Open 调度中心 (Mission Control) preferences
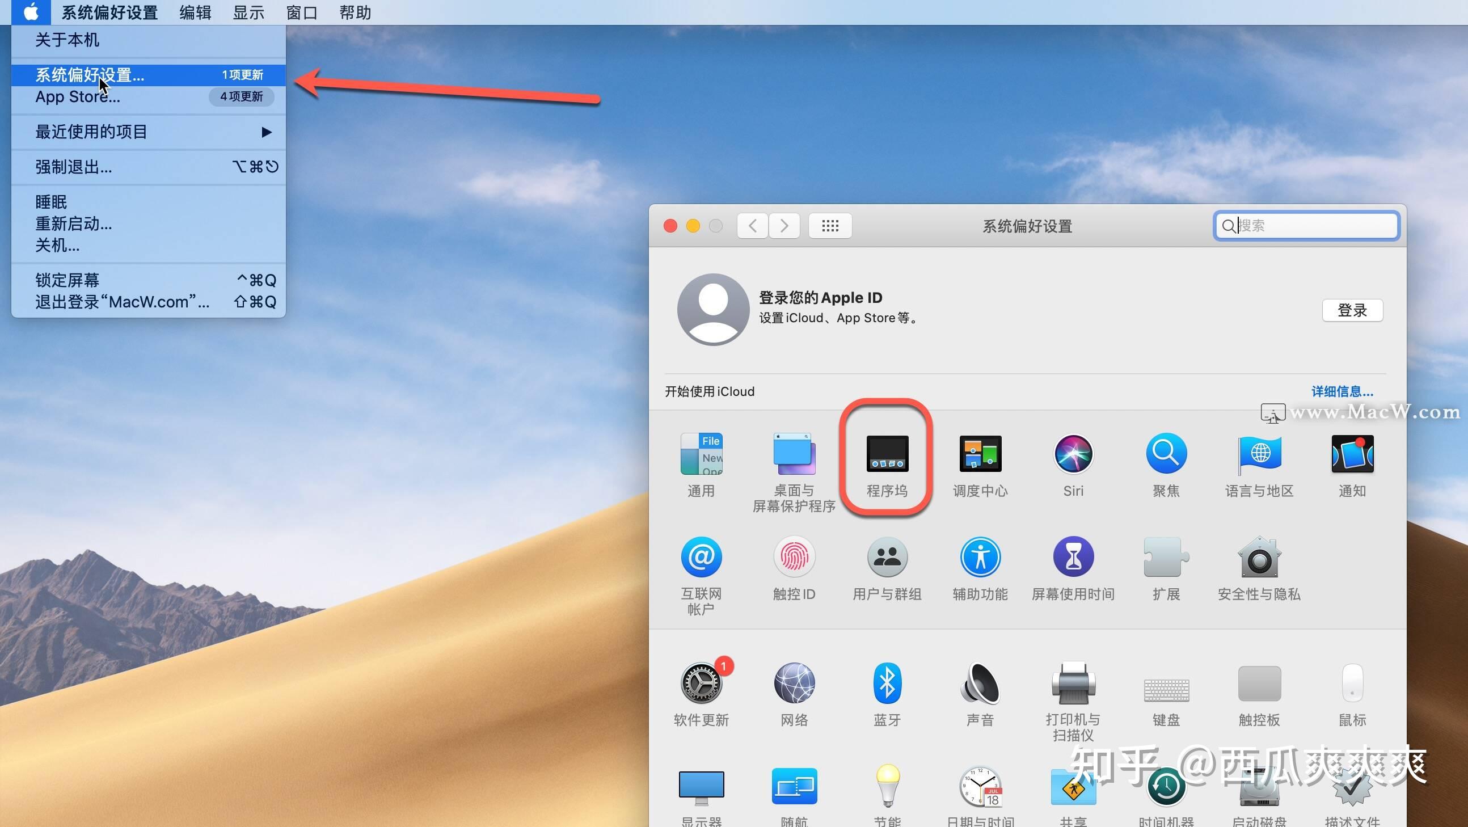This screenshot has width=1468, height=827. [x=980, y=454]
